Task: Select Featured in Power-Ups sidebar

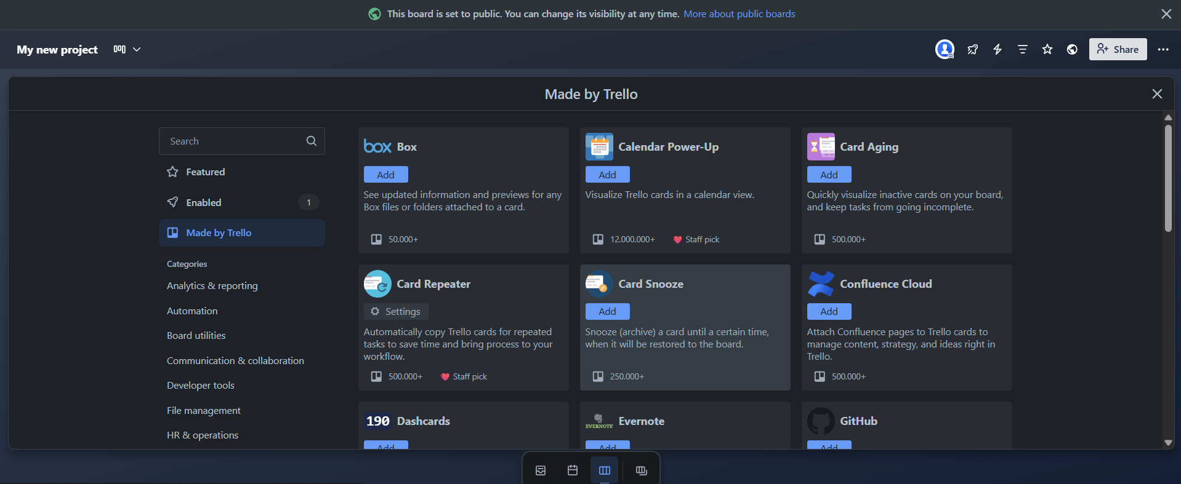Action: (x=242, y=172)
